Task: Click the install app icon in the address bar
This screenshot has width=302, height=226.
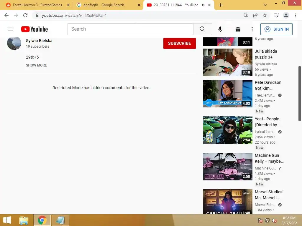Action: coord(246,15)
